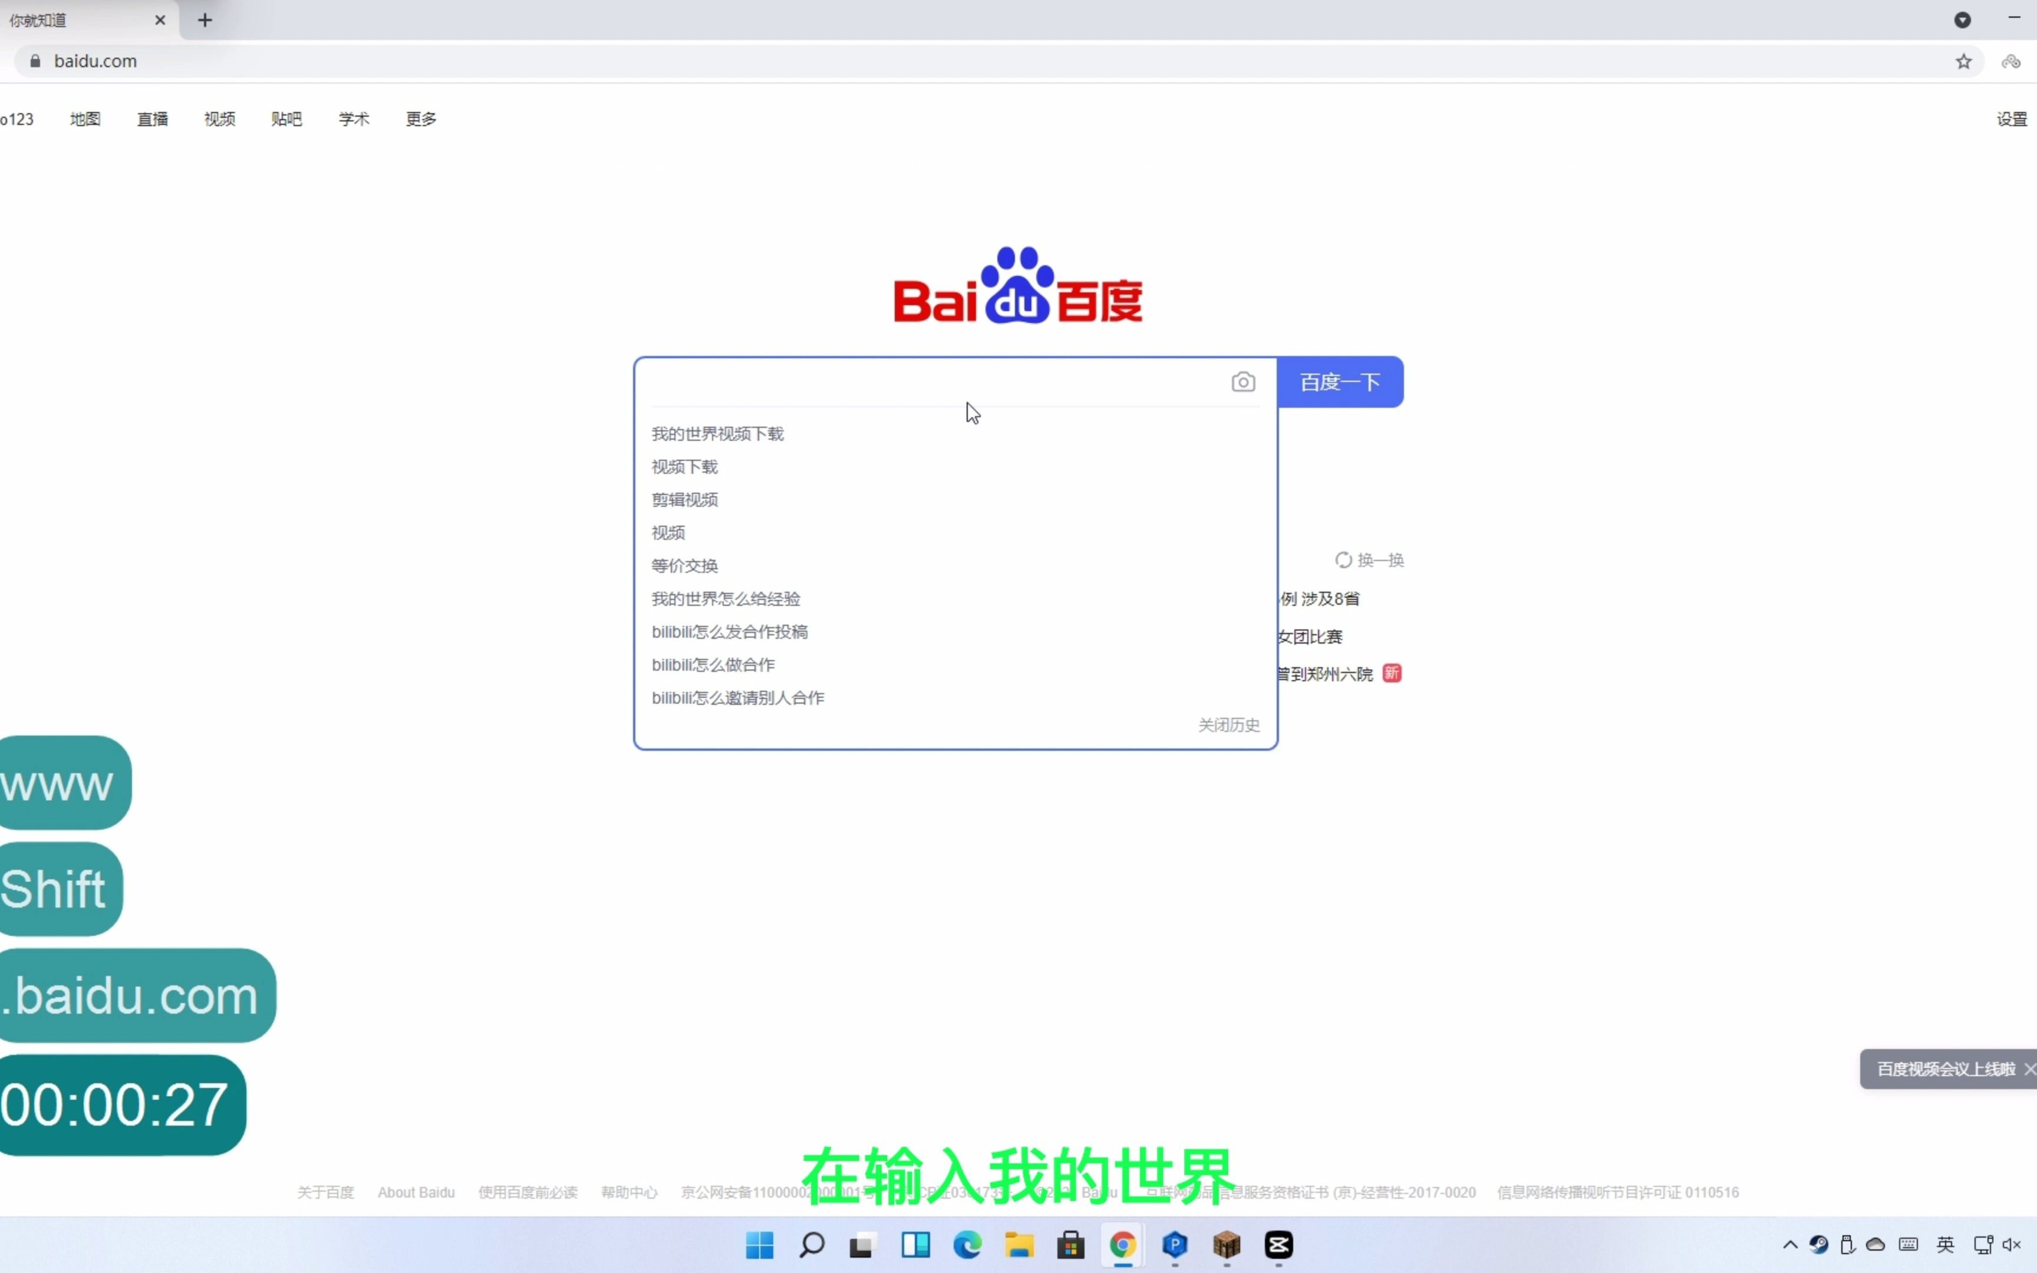Switch to Chrome in the taskbar
Viewport: 2037px width, 1273px height.
pos(1123,1245)
